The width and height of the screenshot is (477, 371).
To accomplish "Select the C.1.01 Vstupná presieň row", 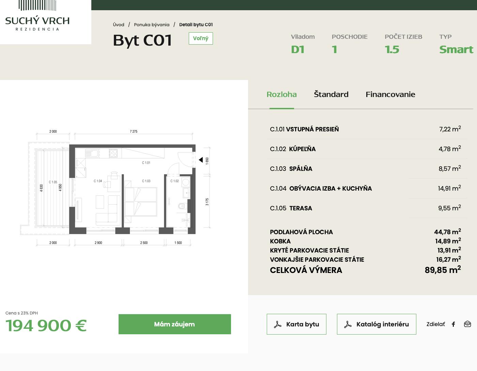I will pos(365,129).
